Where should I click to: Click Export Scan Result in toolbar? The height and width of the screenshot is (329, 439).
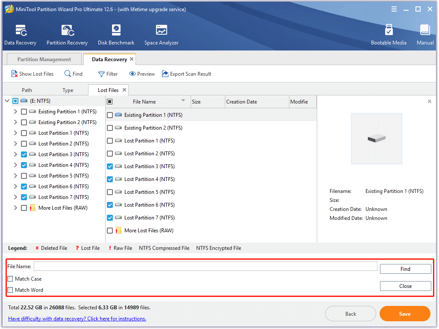tap(186, 74)
